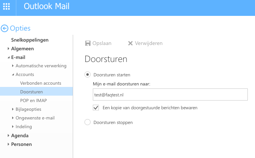
Task: Uncheck the kopie van doorgestuurde berichten checkbox
Action: click(x=96, y=108)
